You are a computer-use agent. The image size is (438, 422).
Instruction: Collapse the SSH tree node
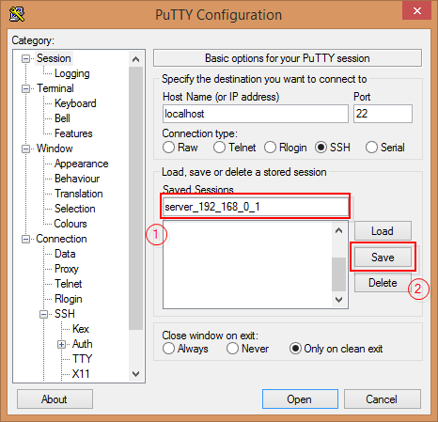tap(44, 314)
